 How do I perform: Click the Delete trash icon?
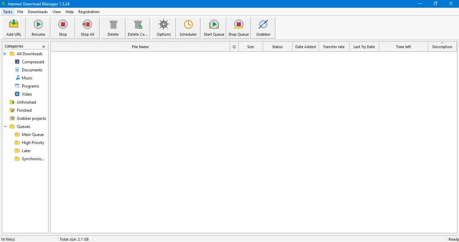click(x=113, y=24)
